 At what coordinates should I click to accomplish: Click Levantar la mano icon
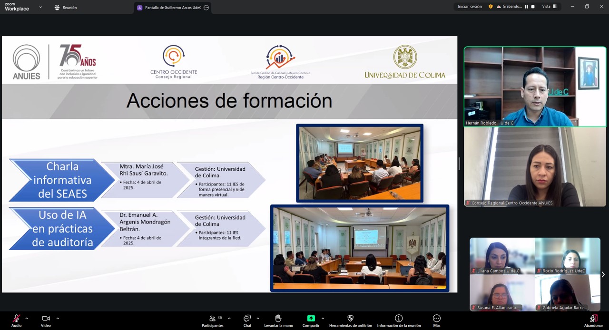coord(278,319)
